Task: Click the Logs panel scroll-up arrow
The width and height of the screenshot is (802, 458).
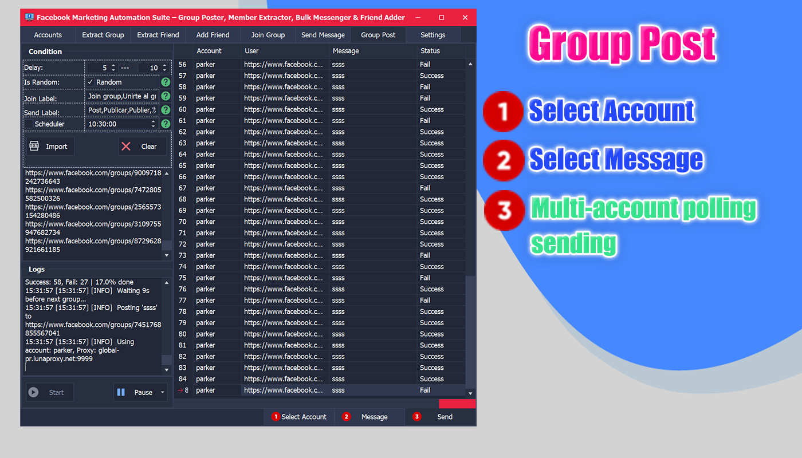Action: tap(167, 282)
